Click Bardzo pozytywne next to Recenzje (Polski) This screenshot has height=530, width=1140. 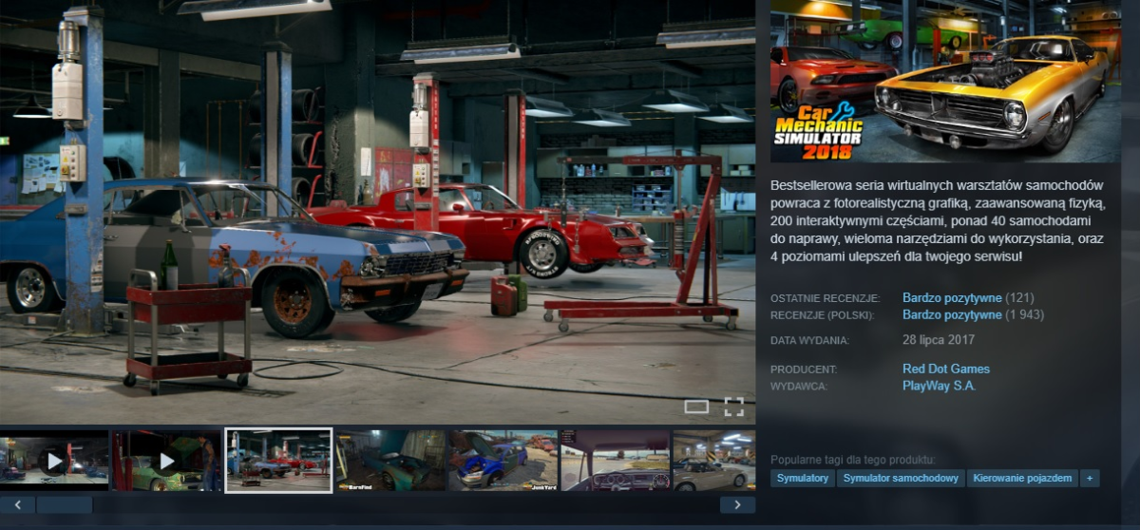click(x=952, y=314)
